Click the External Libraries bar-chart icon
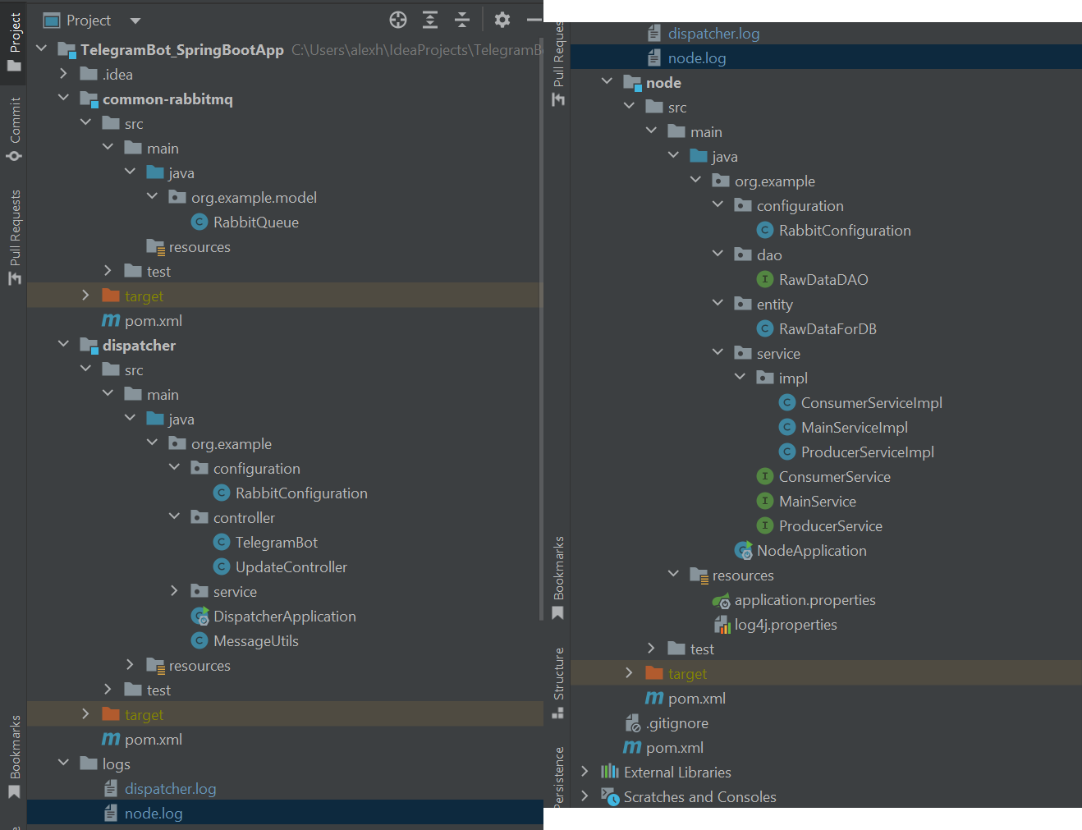This screenshot has height=830, width=1082. (610, 771)
